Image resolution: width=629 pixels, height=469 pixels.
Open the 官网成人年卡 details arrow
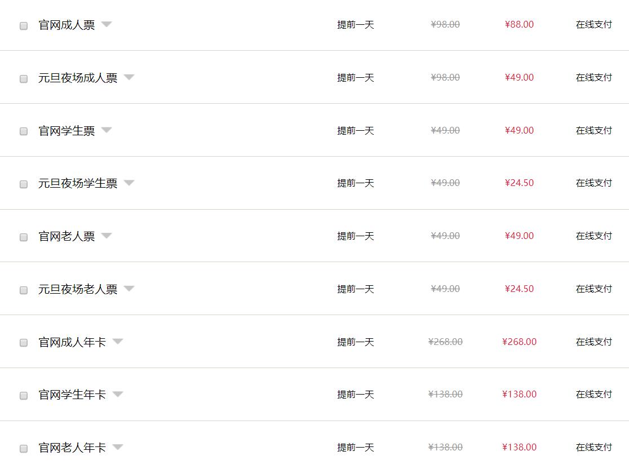[x=118, y=341]
